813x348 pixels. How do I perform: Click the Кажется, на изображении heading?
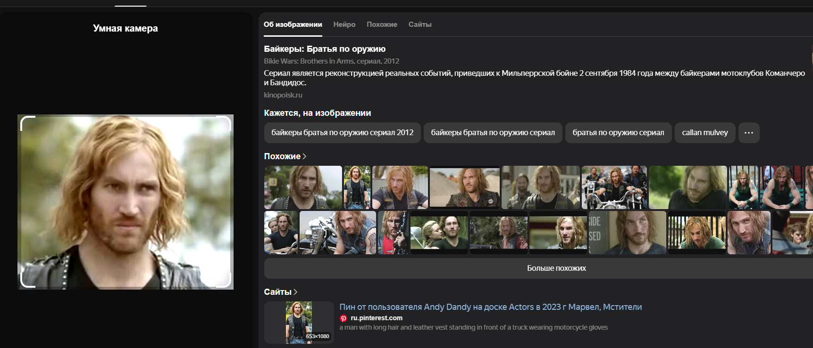tap(318, 113)
